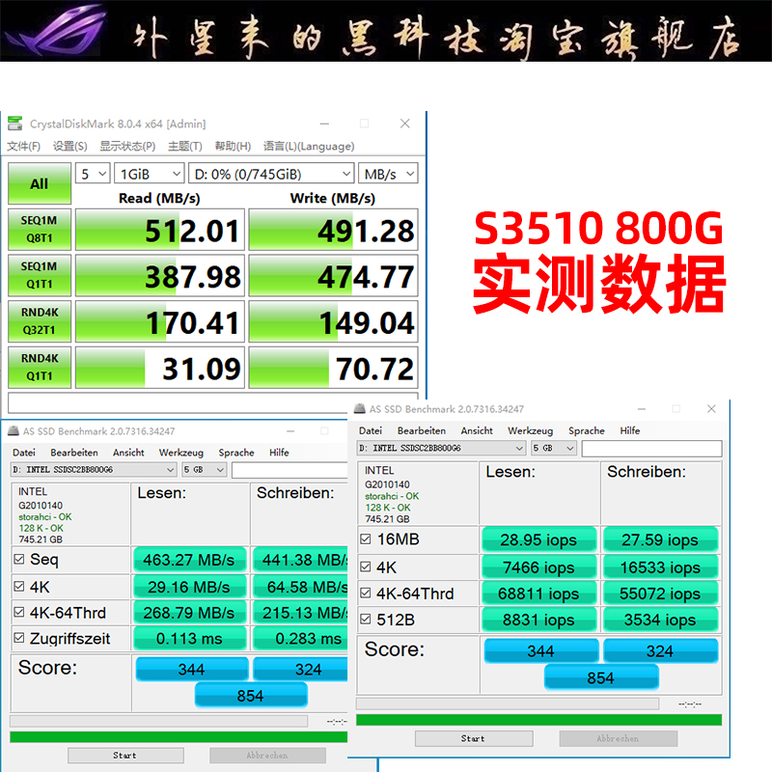The width and height of the screenshot is (772, 772).
Task: Open drive dropdown in AS SSD MB/s window
Action: (94, 470)
